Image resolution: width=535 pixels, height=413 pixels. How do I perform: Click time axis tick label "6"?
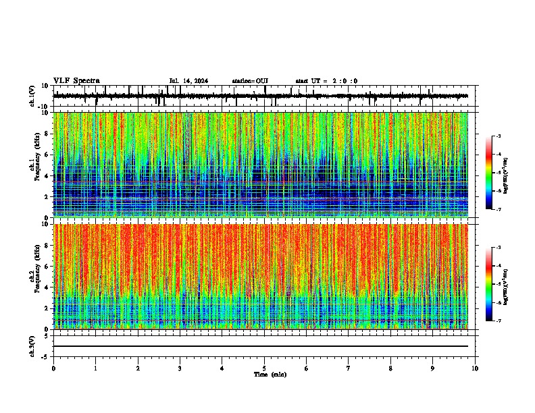click(307, 368)
